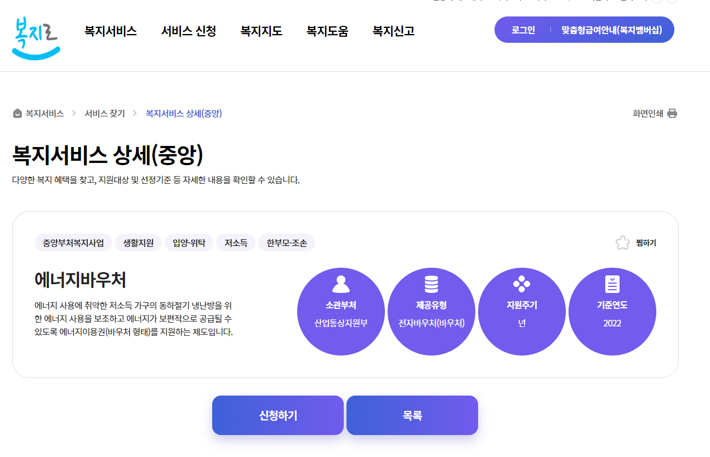
Task: Click the home icon in the breadcrumb
Action: [x=16, y=113]
